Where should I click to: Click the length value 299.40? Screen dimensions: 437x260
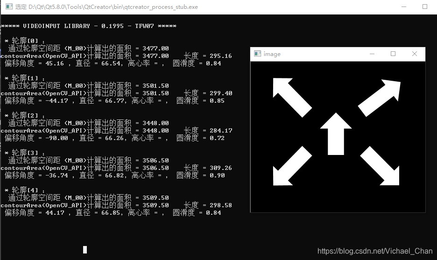pos(221,93)
